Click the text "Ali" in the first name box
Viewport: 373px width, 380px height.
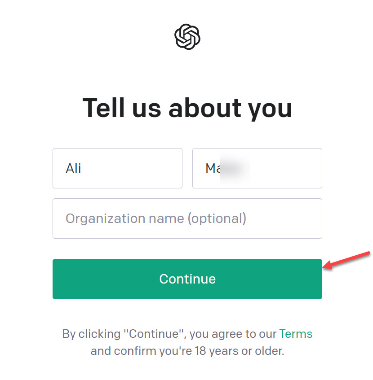tap(73, 168)
